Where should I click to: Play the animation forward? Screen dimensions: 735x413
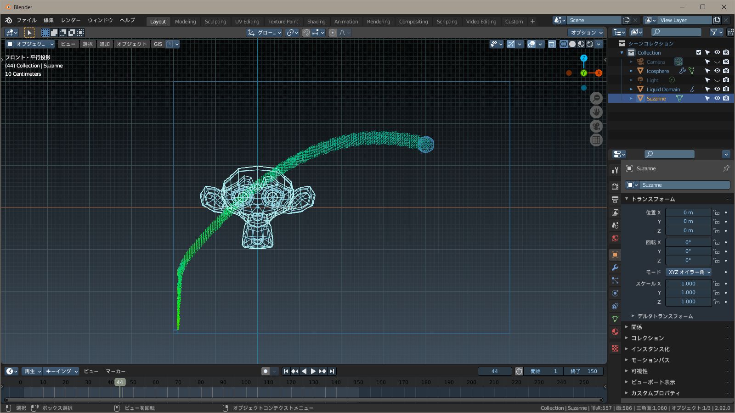pyautogui.click(x=313, y=371)
